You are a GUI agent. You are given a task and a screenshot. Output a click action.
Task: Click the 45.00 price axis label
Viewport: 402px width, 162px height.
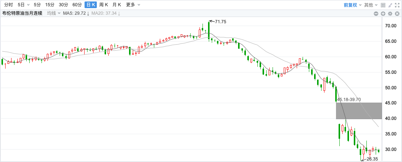(391, 103)
